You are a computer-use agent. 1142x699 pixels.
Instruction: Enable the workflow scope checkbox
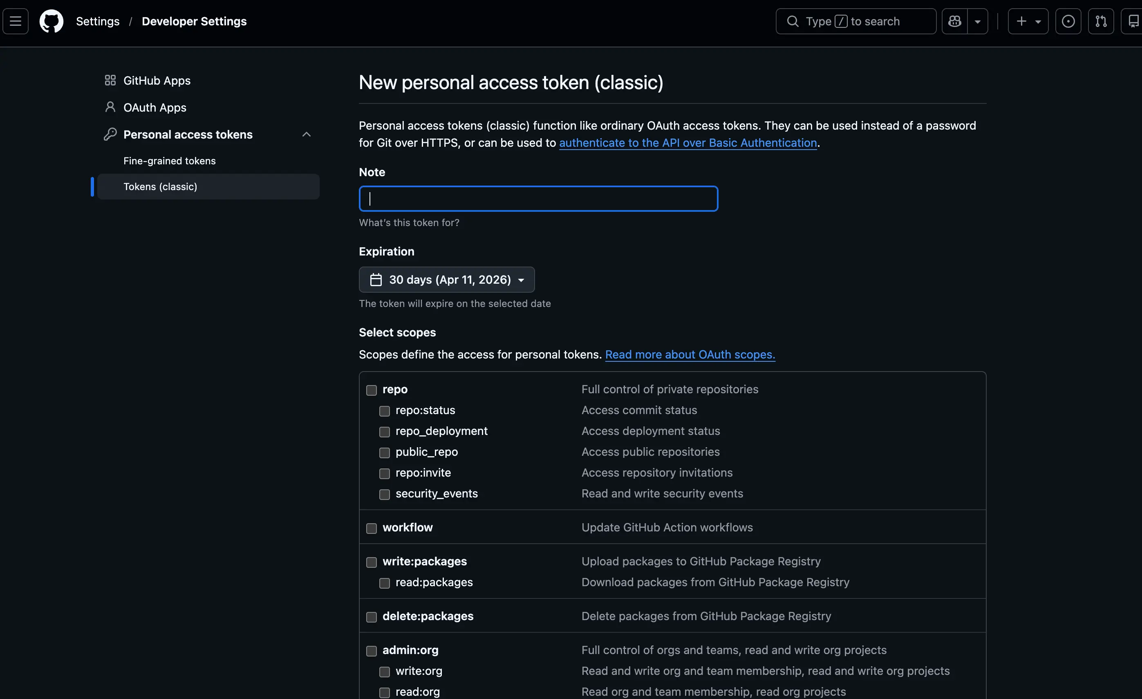pyautogui.click(x=371, y=529)
